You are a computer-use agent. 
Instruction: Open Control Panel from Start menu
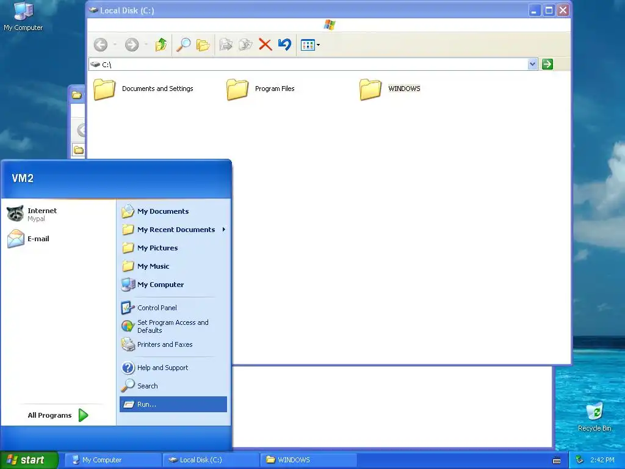tap(173, 308)
